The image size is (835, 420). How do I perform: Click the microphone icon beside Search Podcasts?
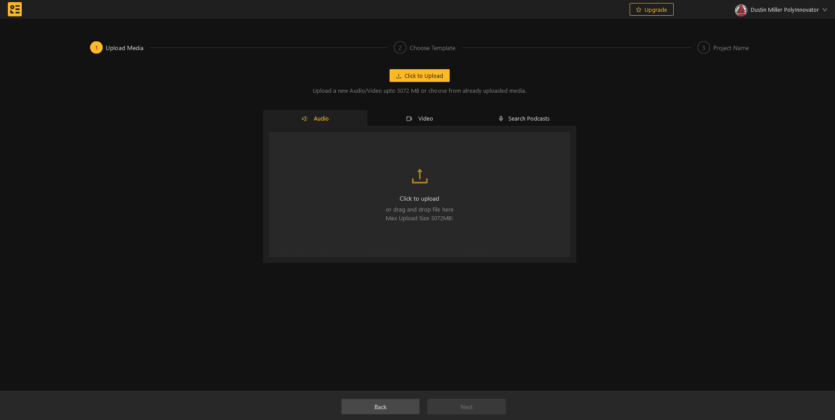(501, 118)
